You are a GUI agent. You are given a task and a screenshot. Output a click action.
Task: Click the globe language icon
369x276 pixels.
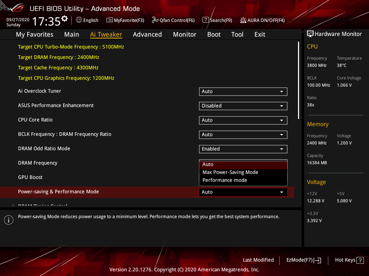click(x=79, y=20)
